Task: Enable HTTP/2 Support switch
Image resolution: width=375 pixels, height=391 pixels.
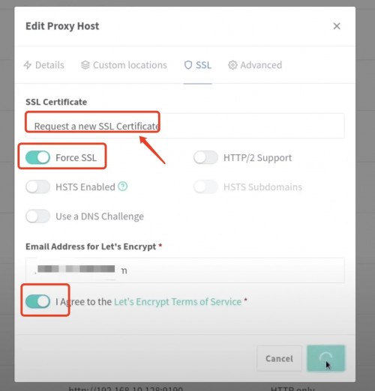Action: pos(205,157)
